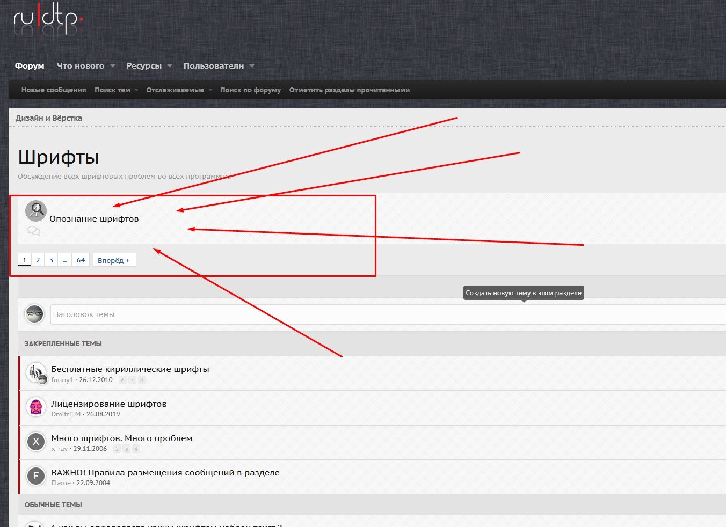Click the Шрифты page heading
This screenshot has width=726, height=527.
[59, 158]
